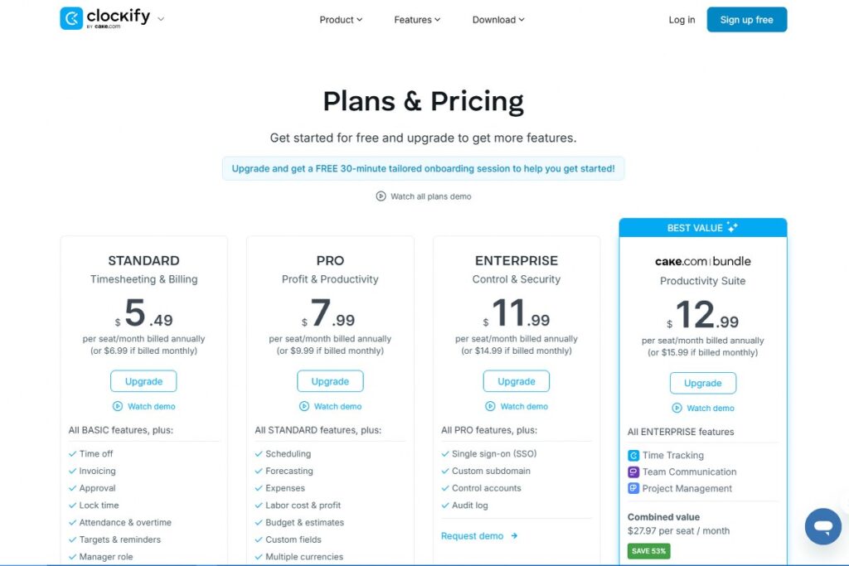Screen dimensions: 849x566
Task: Click the Log in link
Action: (x=682, y=20)
